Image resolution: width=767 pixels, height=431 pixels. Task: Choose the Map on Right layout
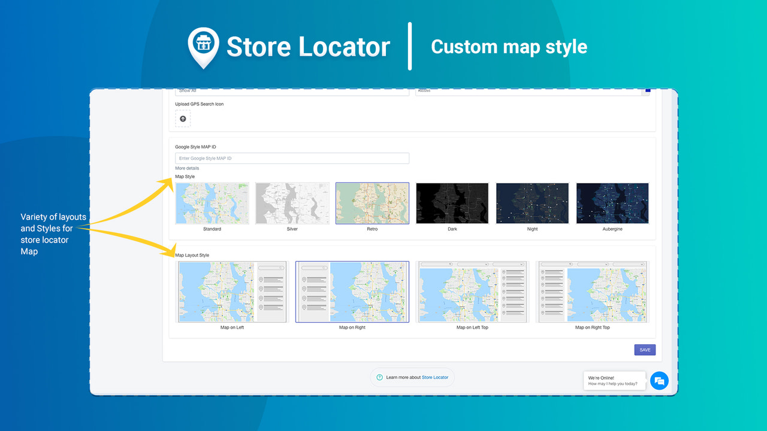click(352, 292)
